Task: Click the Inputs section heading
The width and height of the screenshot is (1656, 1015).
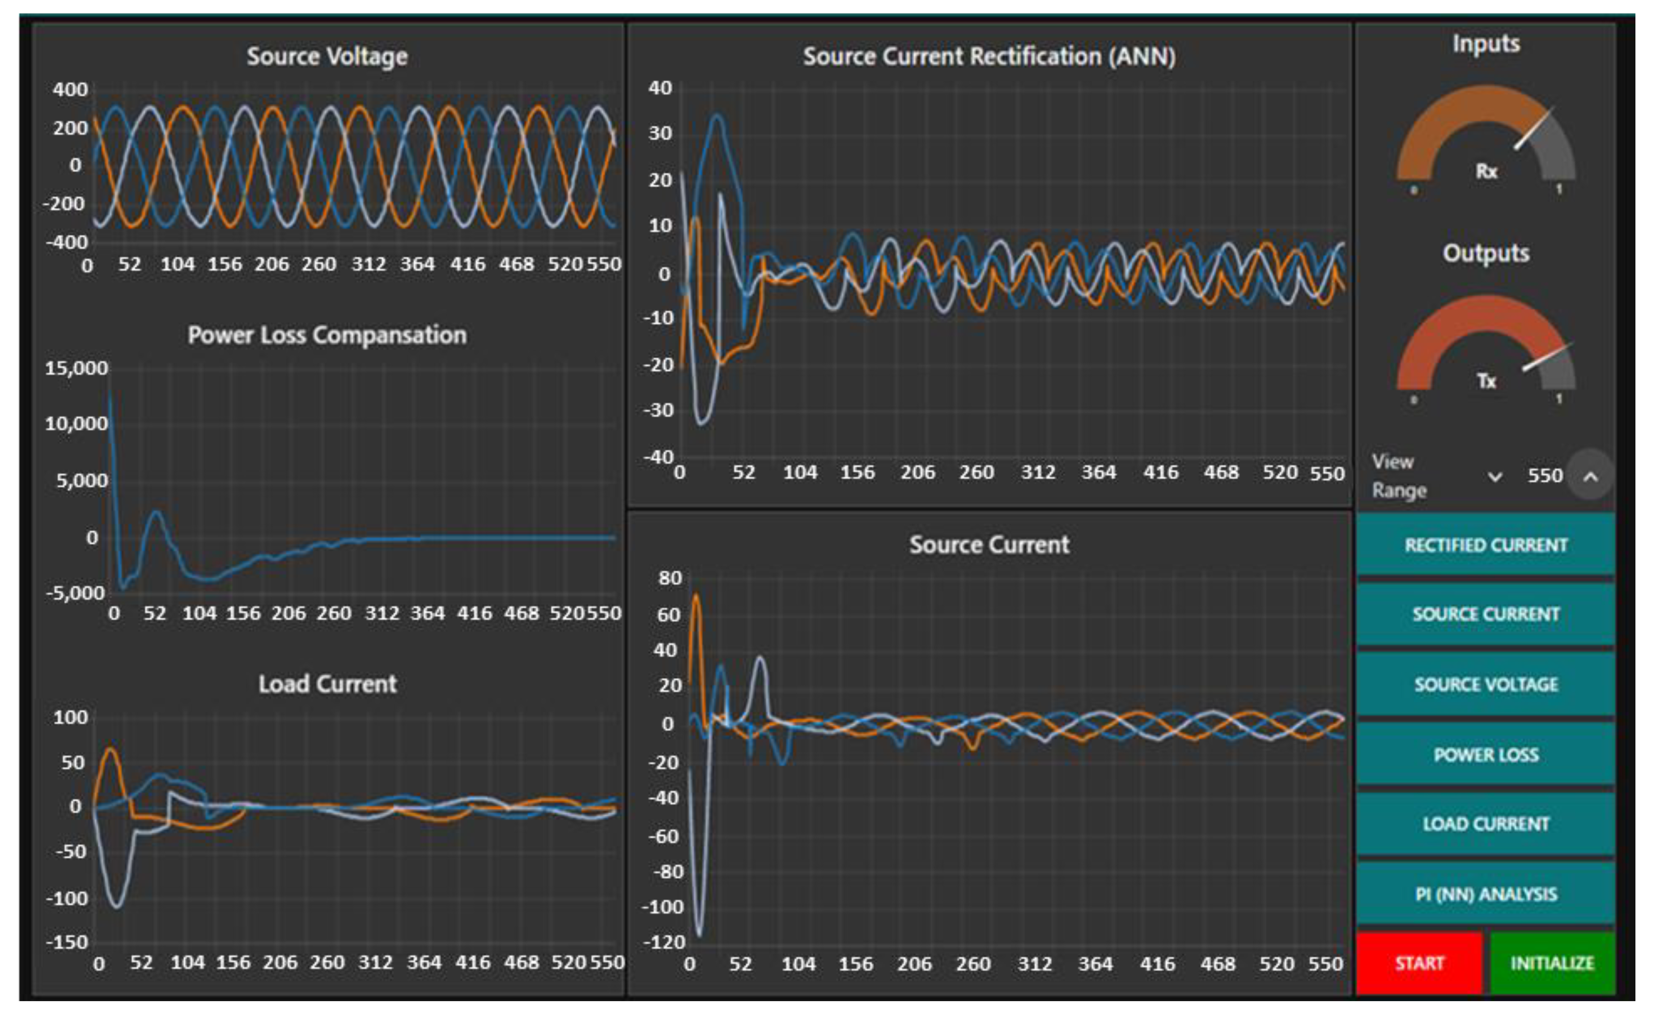Action: 1485,44
